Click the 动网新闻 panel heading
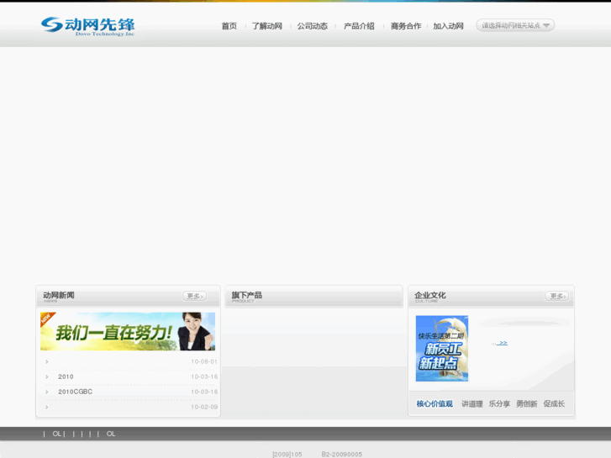The image size is (611, 458). [59, 295]
